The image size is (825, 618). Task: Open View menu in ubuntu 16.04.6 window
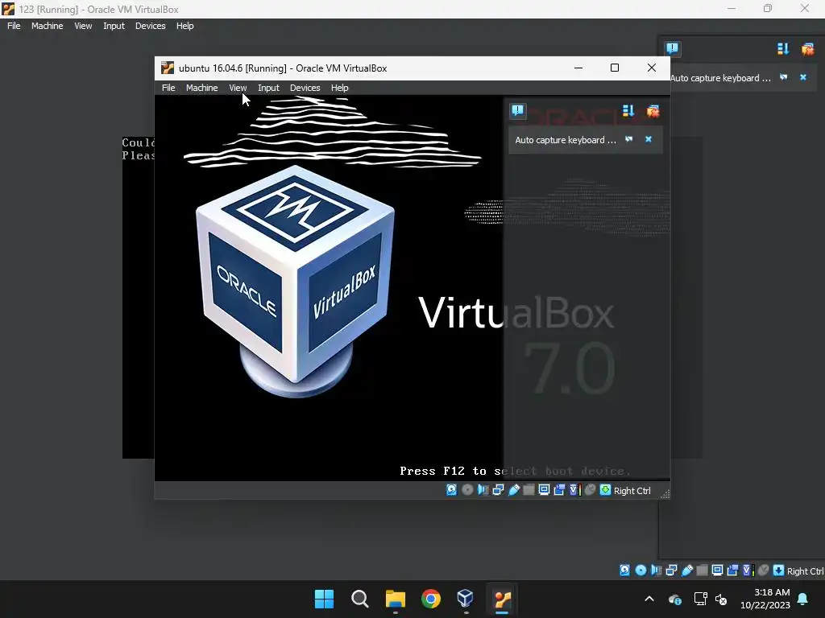[238, 88]
